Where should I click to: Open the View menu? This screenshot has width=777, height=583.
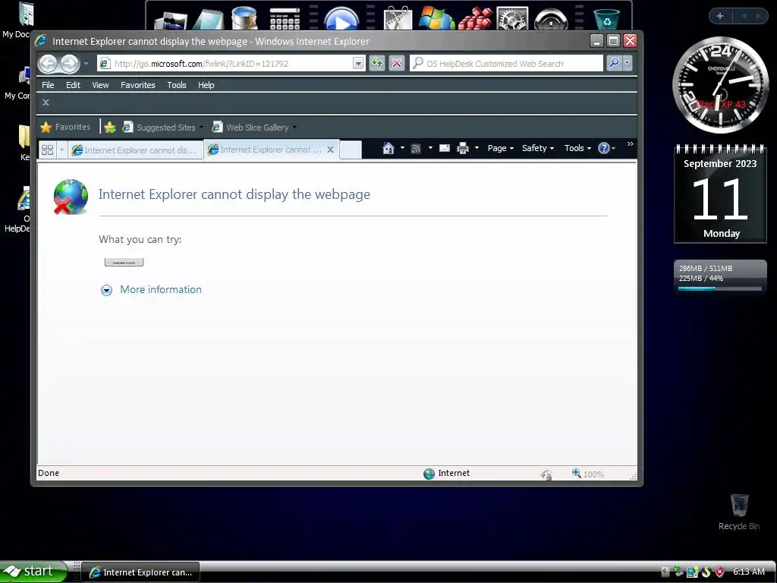pyautogui.click(x=100, y=85)
